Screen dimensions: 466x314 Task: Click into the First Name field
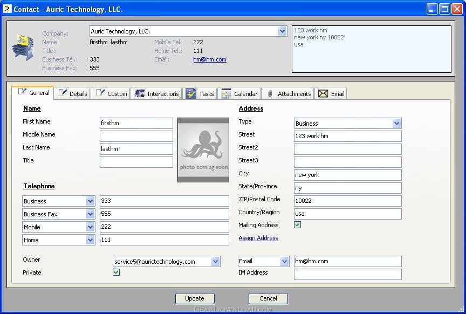pyautogui.click(x=136, y=123)
